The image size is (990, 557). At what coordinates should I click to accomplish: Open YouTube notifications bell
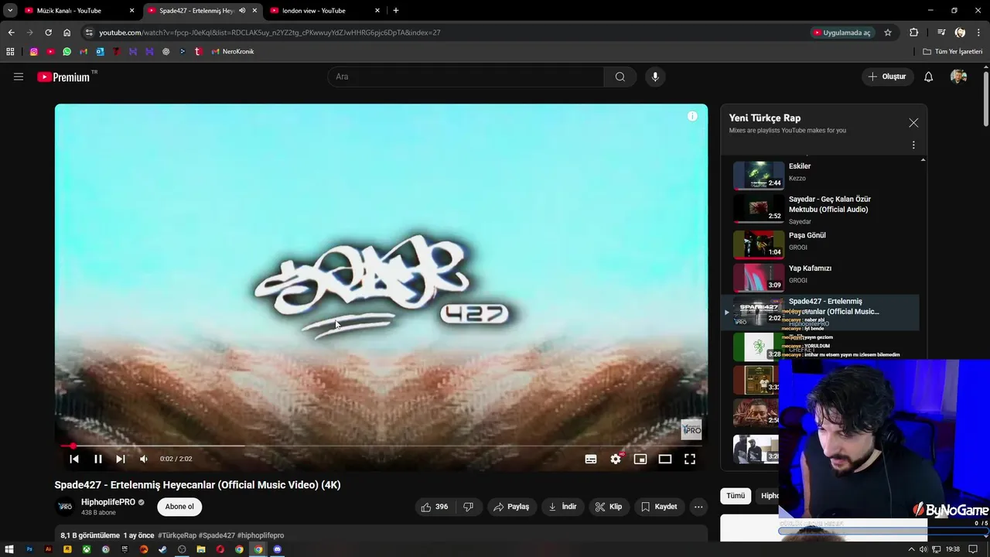pos(928,77)
